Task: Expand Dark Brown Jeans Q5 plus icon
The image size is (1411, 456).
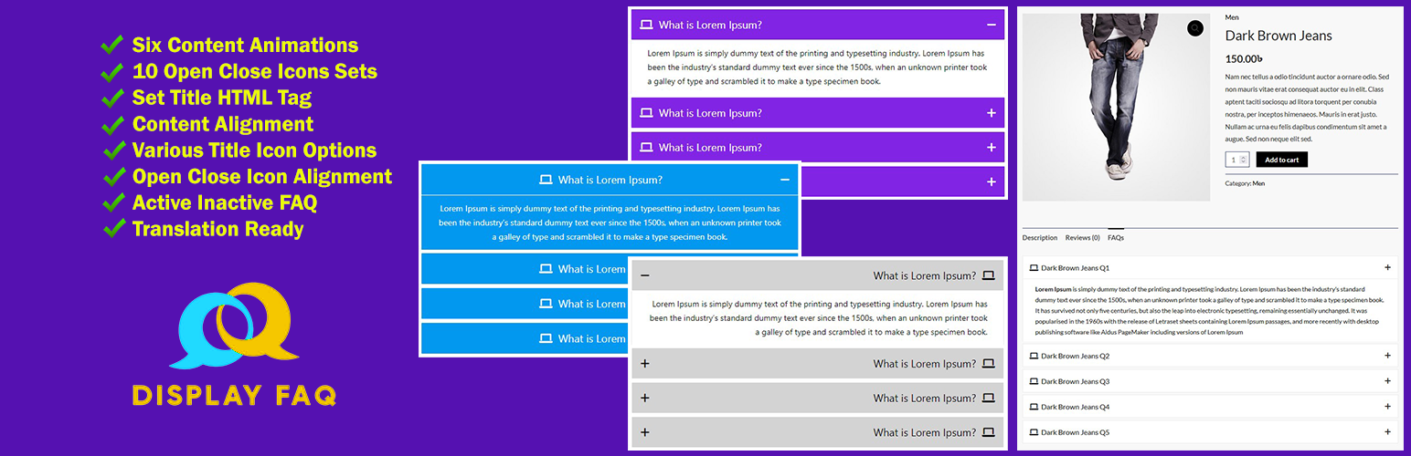Action: [1387, 432]
